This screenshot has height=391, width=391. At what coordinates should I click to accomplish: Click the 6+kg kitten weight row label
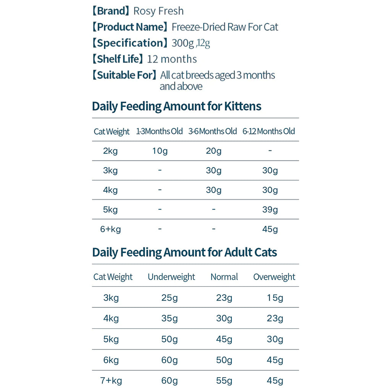click(x=110, y=229)
